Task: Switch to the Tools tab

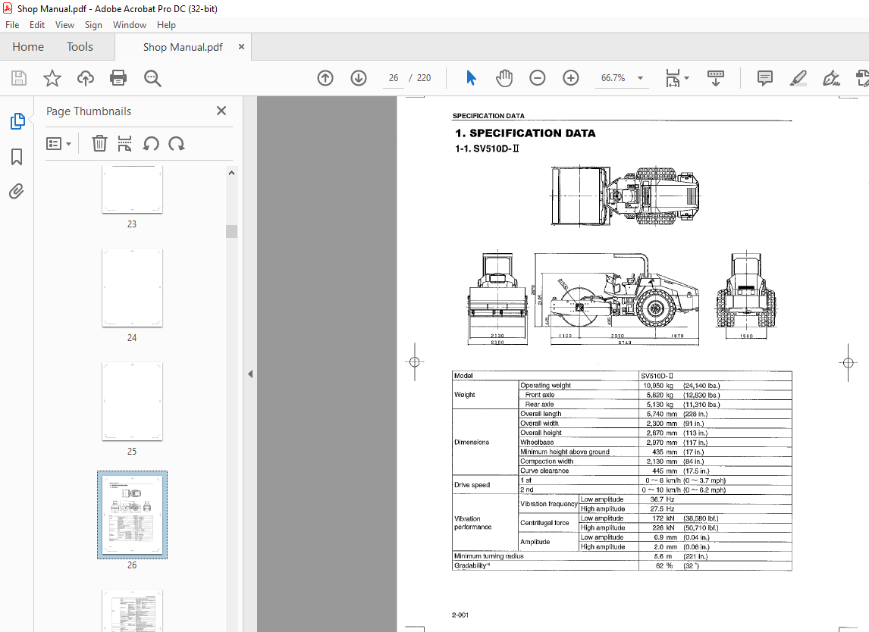Action: 80,47
